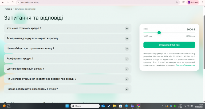
Task: Bookmark this page with the star
Action: coord(177,2)
